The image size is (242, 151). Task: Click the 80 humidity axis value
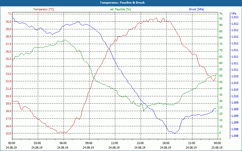221,38
